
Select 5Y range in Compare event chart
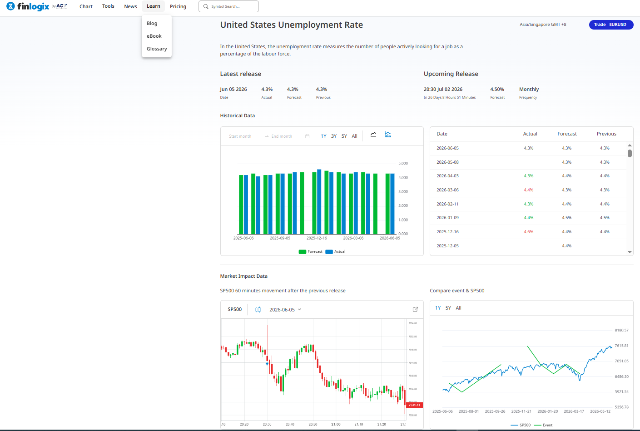click(x=448, y=308)
